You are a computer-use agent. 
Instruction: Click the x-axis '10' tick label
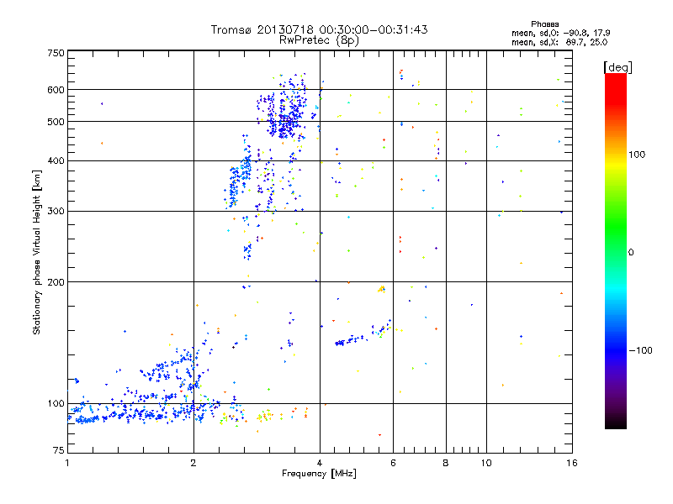pos(486,463)
